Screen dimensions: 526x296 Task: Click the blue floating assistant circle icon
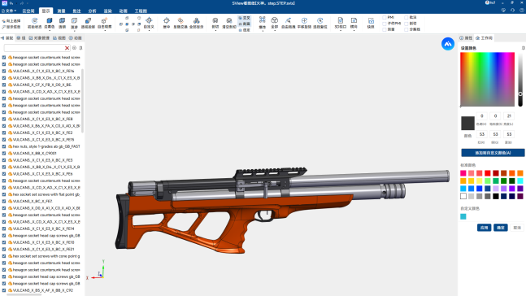tap(448, 44)
